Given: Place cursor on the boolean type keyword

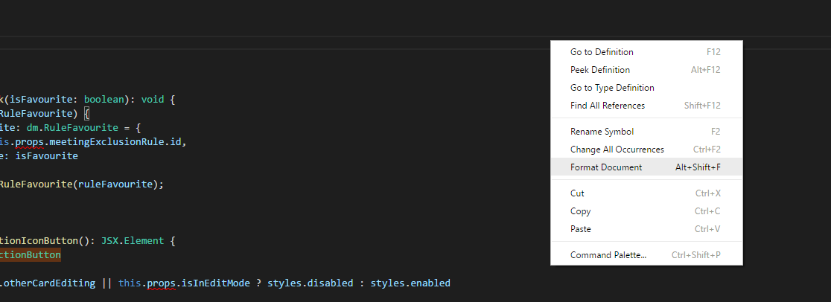Looking at the screenshot, I should [104, 99].
